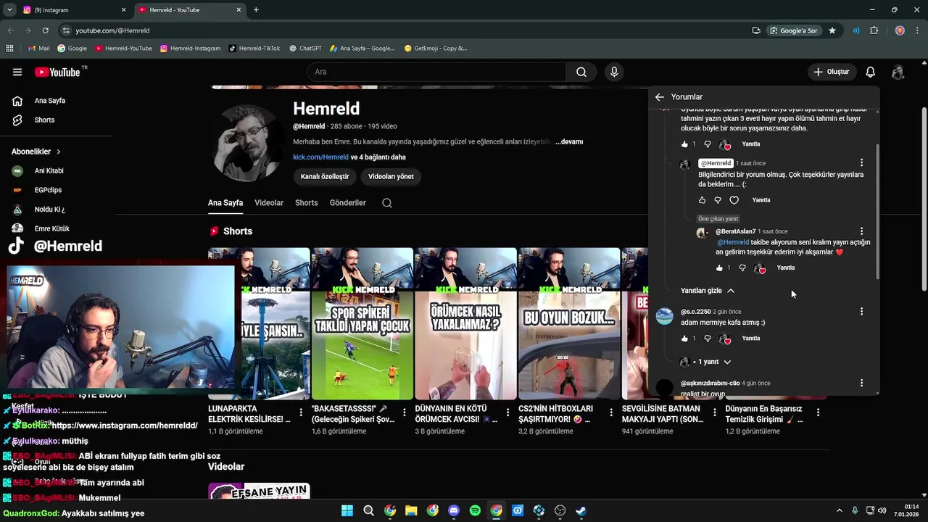Open the Google'a Sor button
The width and height of the screenshot is (928, 522).
[x=794, y=30]
